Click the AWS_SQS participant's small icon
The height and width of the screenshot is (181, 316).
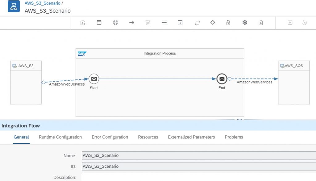pos(282,66)
